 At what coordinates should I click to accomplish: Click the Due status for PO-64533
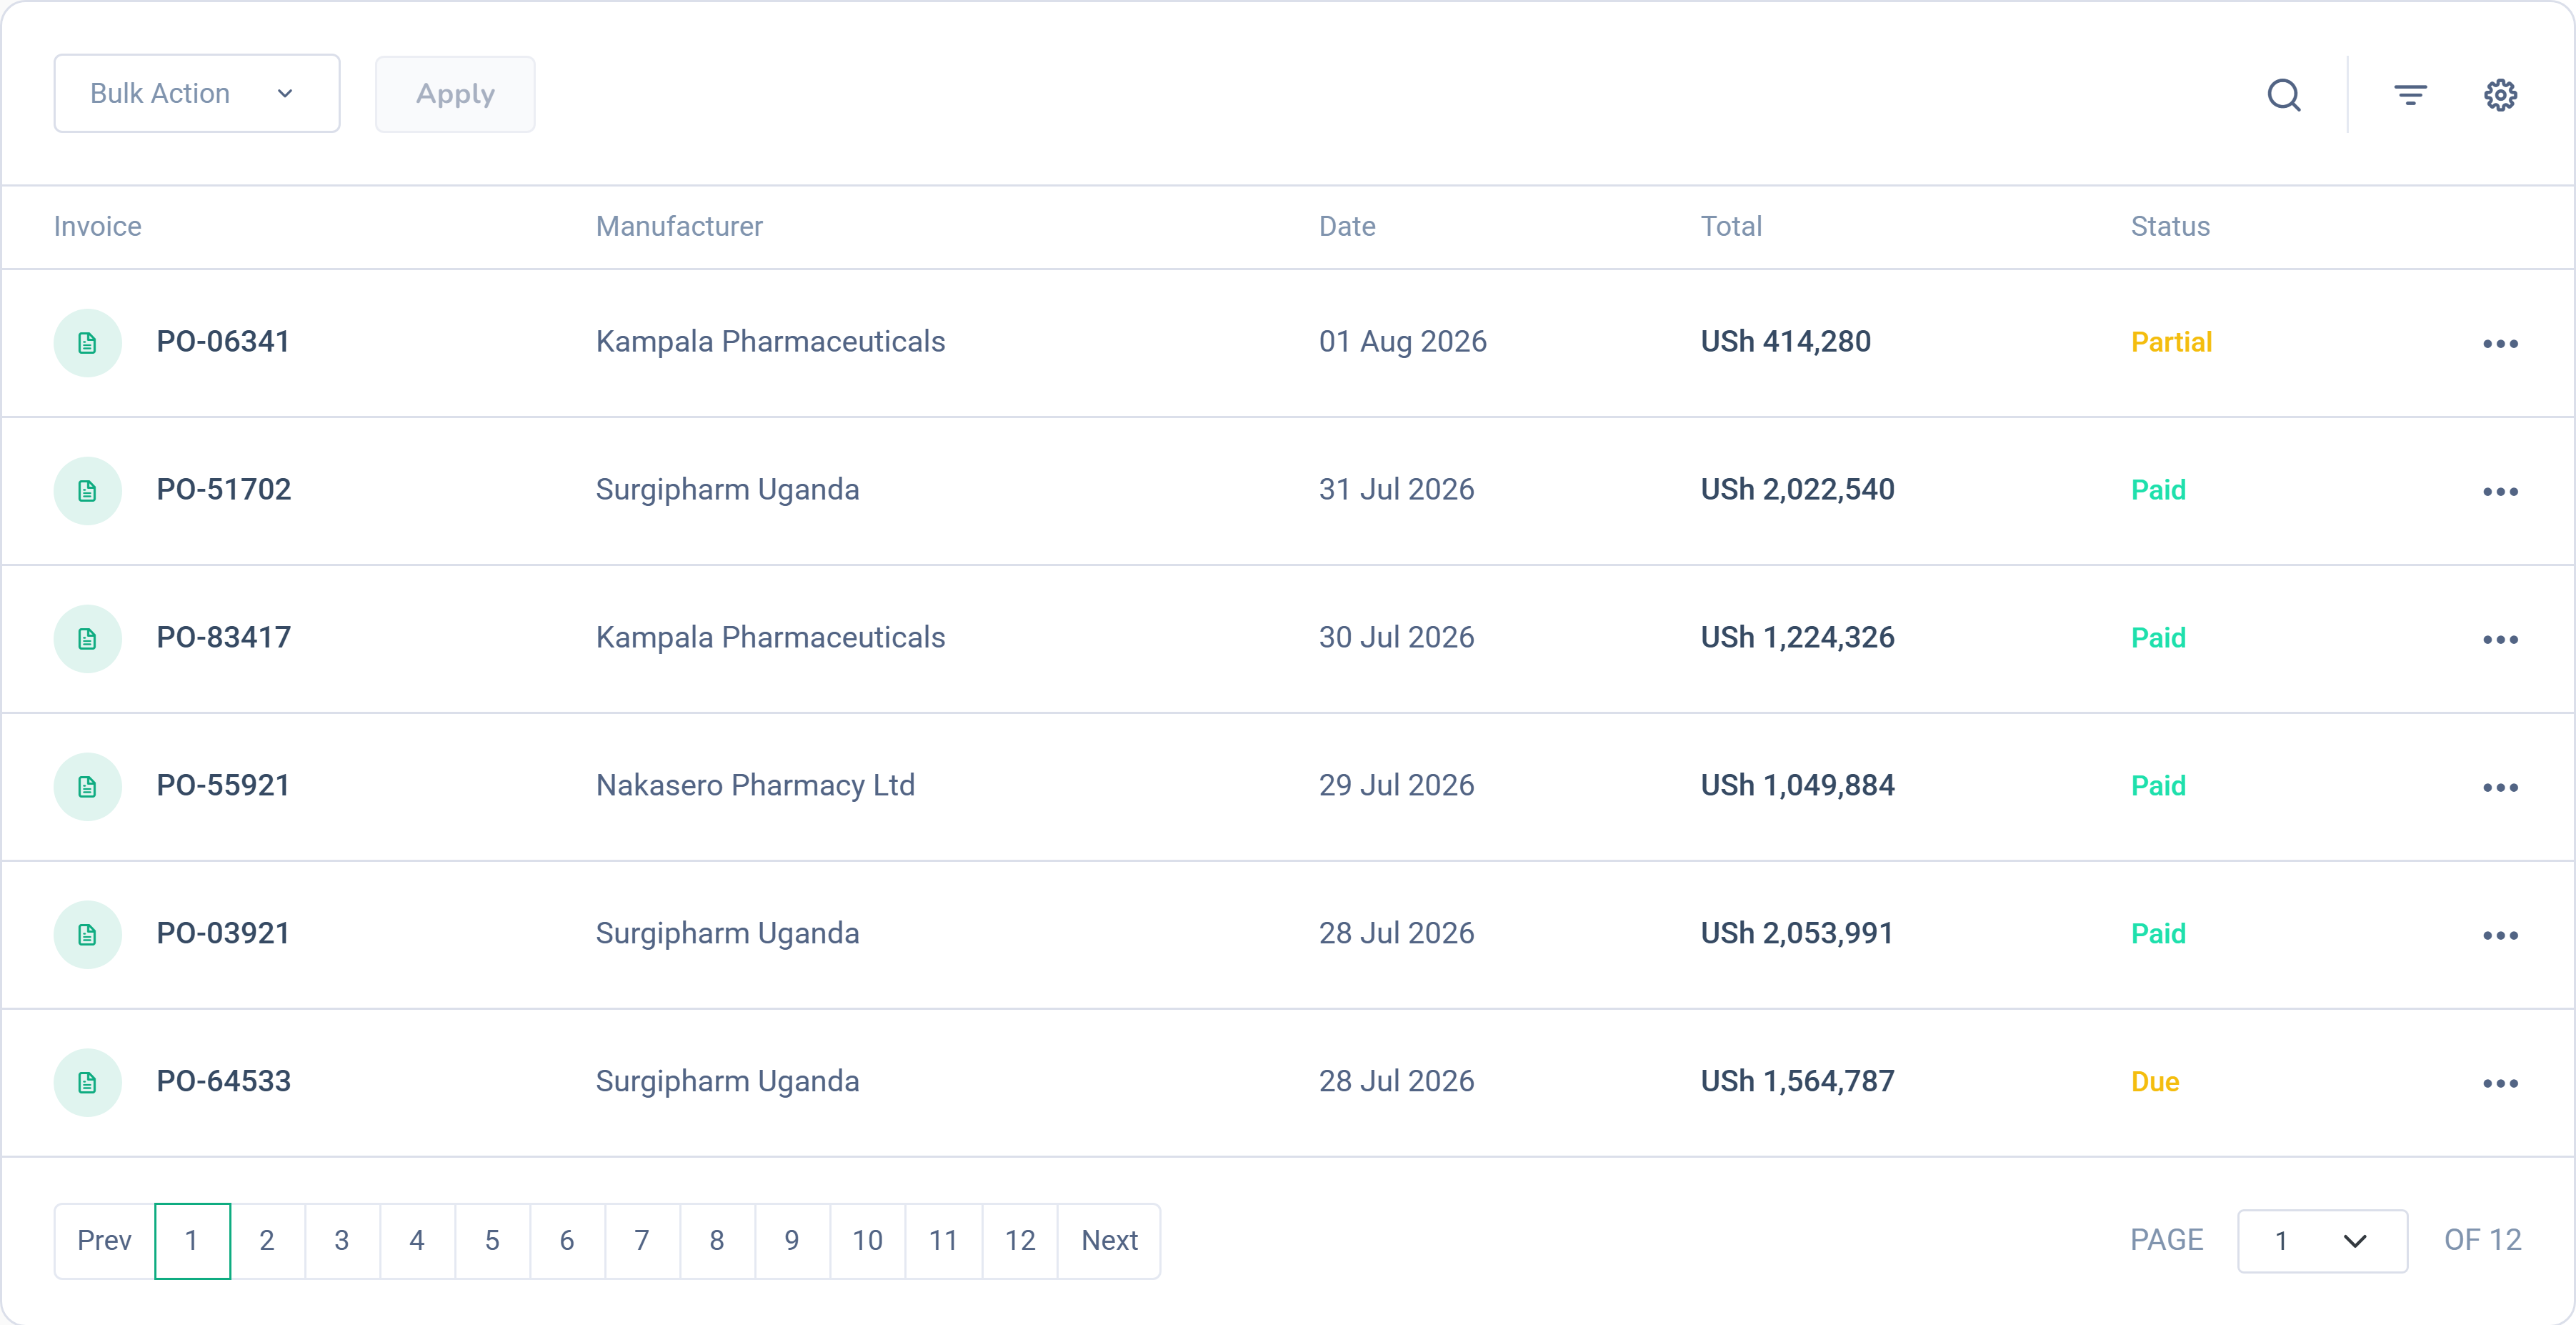coord(2155,1082)
